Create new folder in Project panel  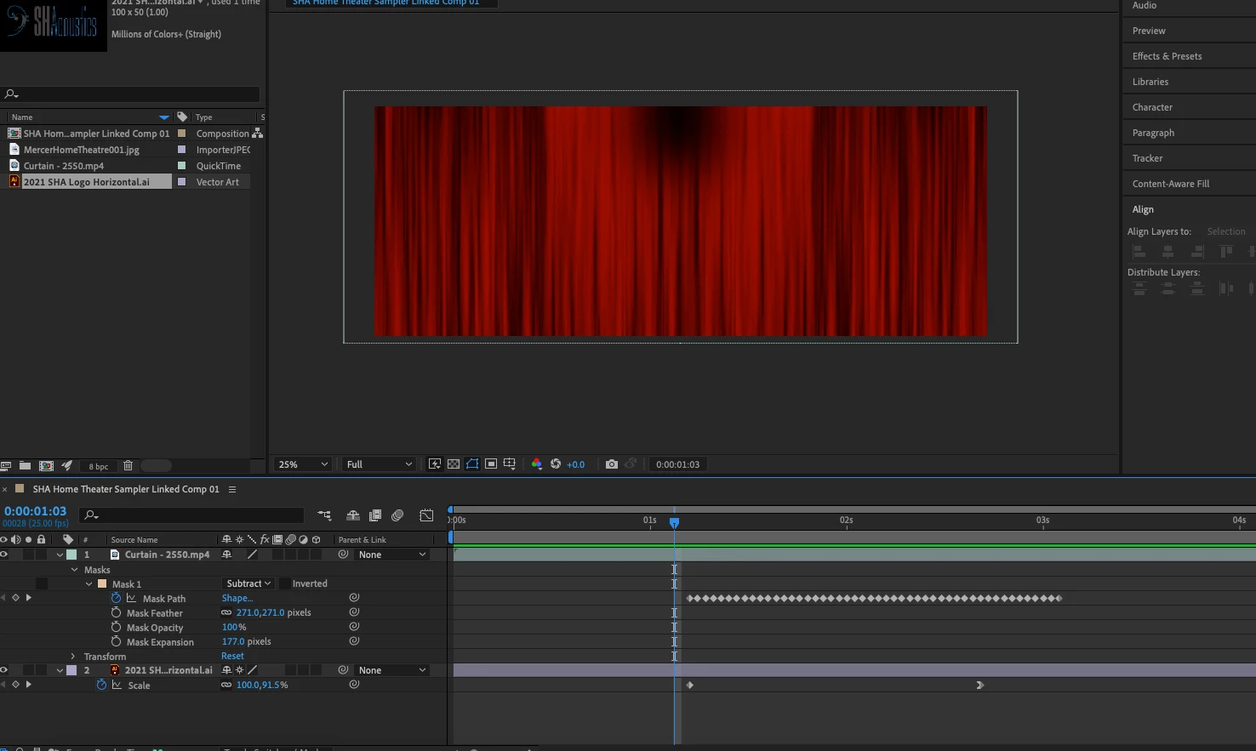coord(25,466)
